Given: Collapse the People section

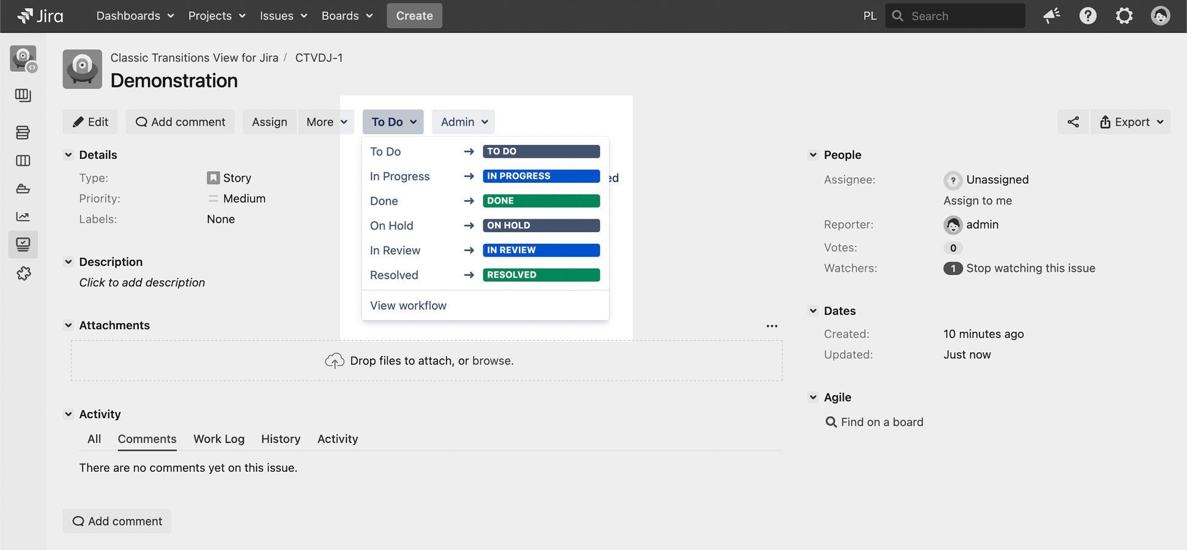Looking at the screenshot, I should (x=813, y=155).
